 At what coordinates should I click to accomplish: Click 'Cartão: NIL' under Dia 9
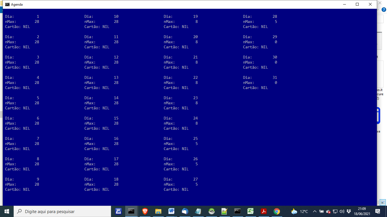coord(18,189)
